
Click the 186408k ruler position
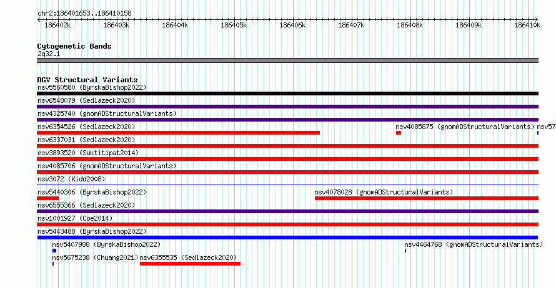410,25
